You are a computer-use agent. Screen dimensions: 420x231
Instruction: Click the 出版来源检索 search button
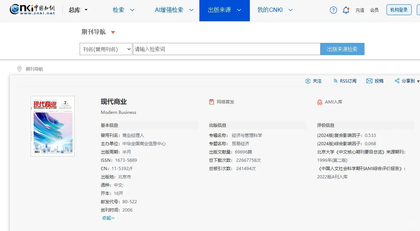click(x=342, y=49)
